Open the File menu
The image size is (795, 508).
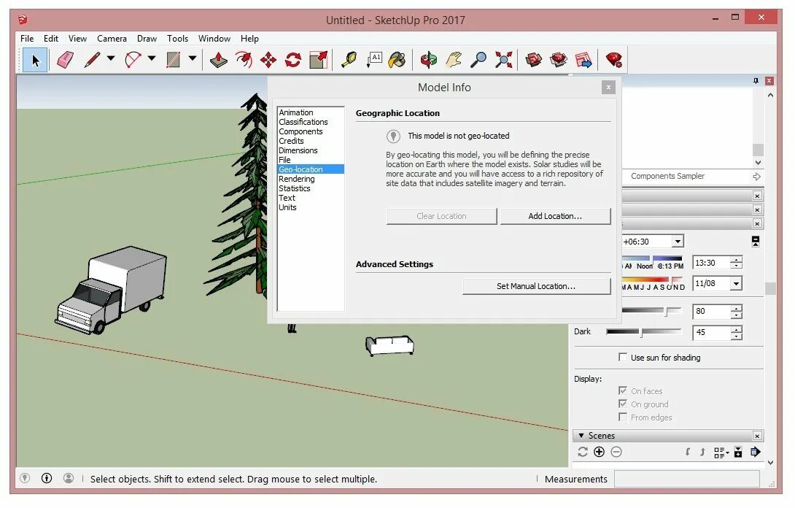27,39
